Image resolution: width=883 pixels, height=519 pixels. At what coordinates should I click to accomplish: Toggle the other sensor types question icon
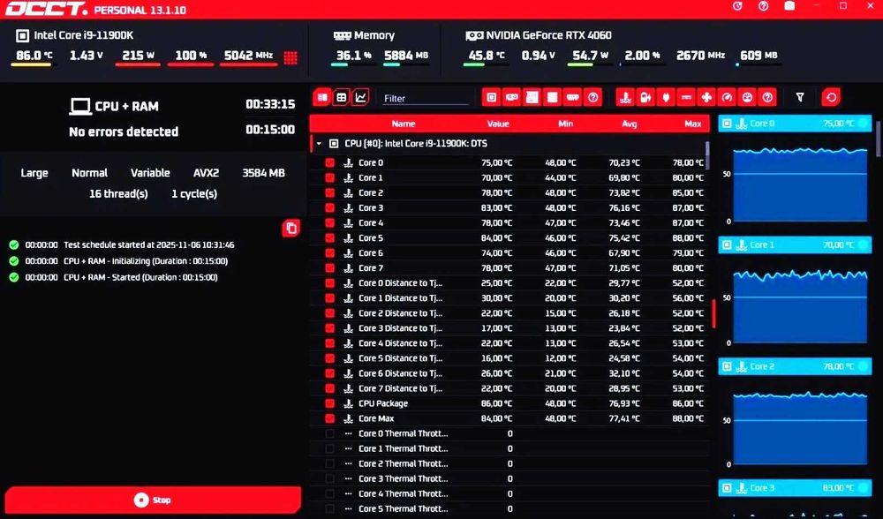tap(767, 97)
